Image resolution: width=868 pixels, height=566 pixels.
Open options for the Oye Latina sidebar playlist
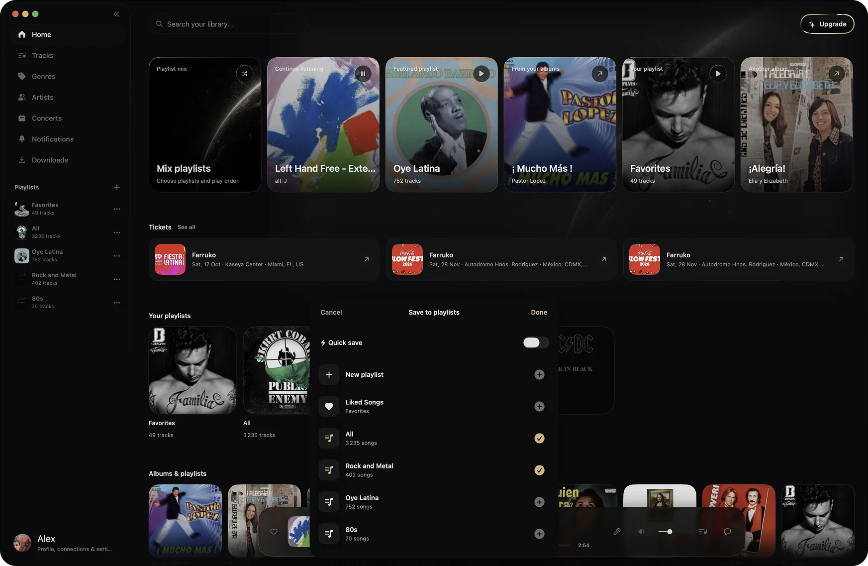117,256
